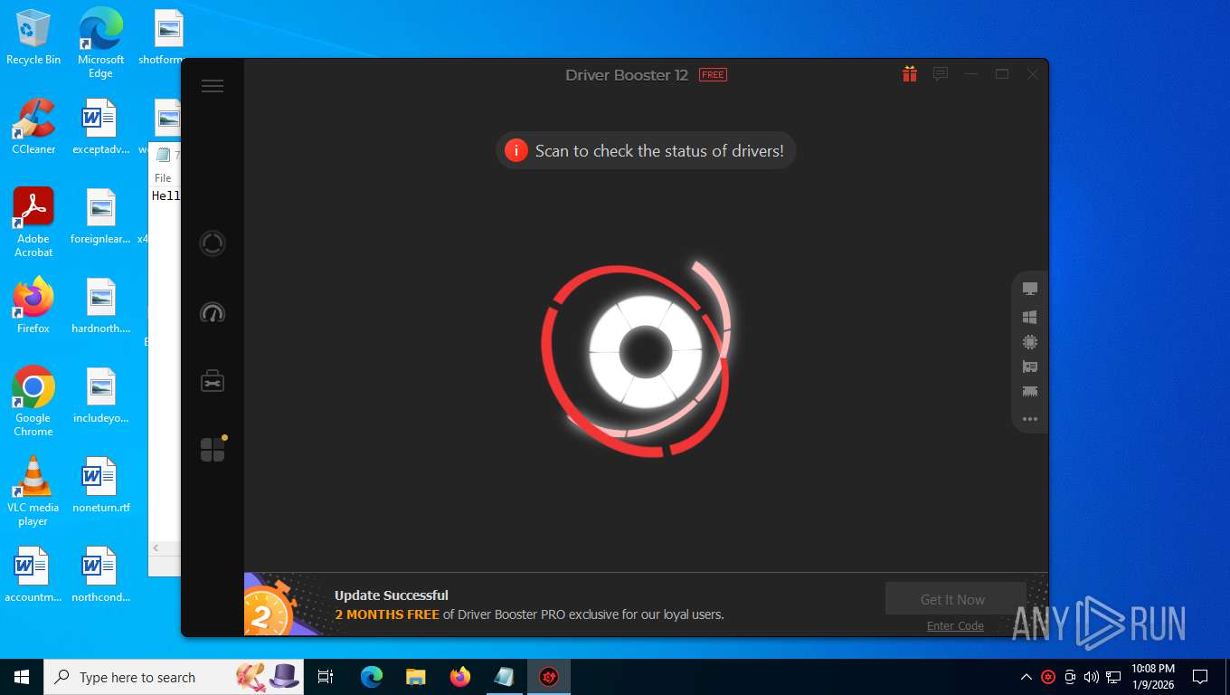
Task: Click the memory RAM icon in right panel
Action: (1029, 391)
